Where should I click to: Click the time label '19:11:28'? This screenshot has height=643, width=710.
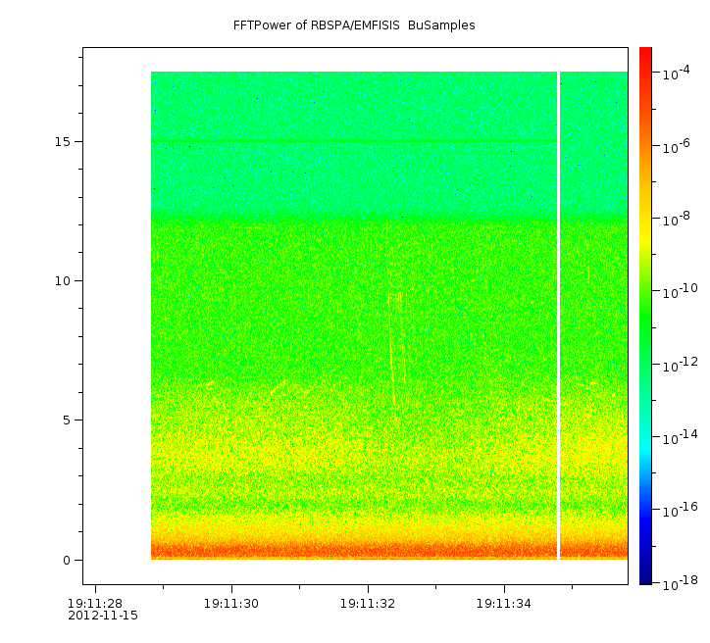[x=95, y=604]
